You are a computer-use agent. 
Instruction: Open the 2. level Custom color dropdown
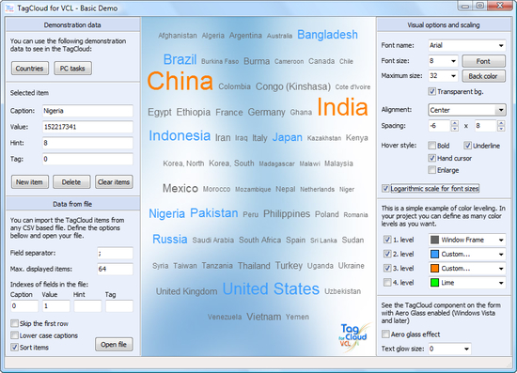point(501,254)
